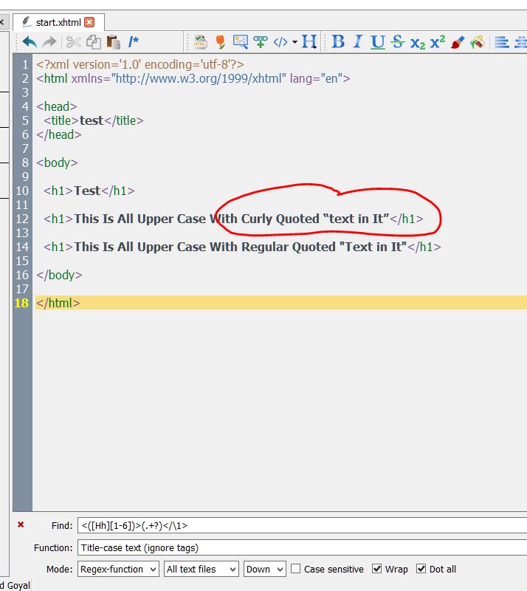
Task: Open the All text files dropdown
Action: 201,569
